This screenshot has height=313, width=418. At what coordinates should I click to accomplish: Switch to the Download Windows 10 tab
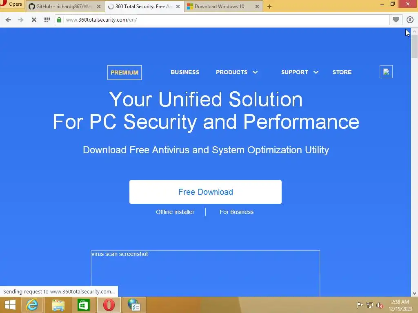(223, 7)
